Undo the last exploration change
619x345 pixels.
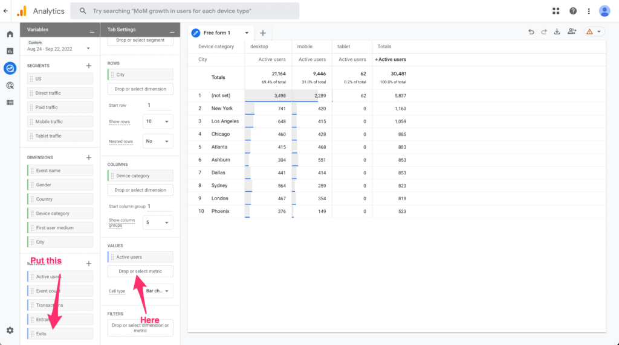click(531, 32)
